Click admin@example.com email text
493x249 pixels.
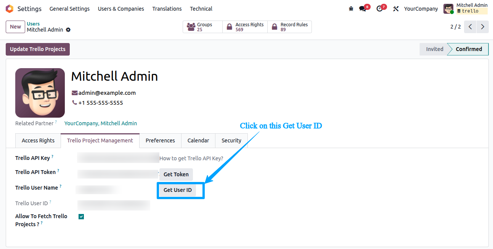tap(107, 93)
